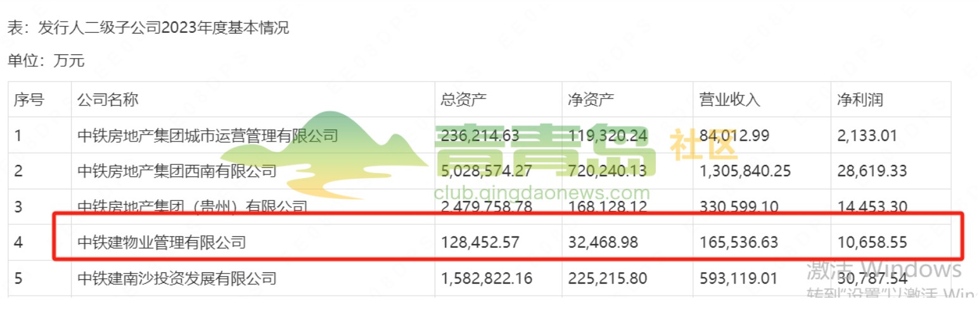The height and width of the screenshot is (309, 979).
Task: Click net profit value 10,658.55
Action: point(872,242)
